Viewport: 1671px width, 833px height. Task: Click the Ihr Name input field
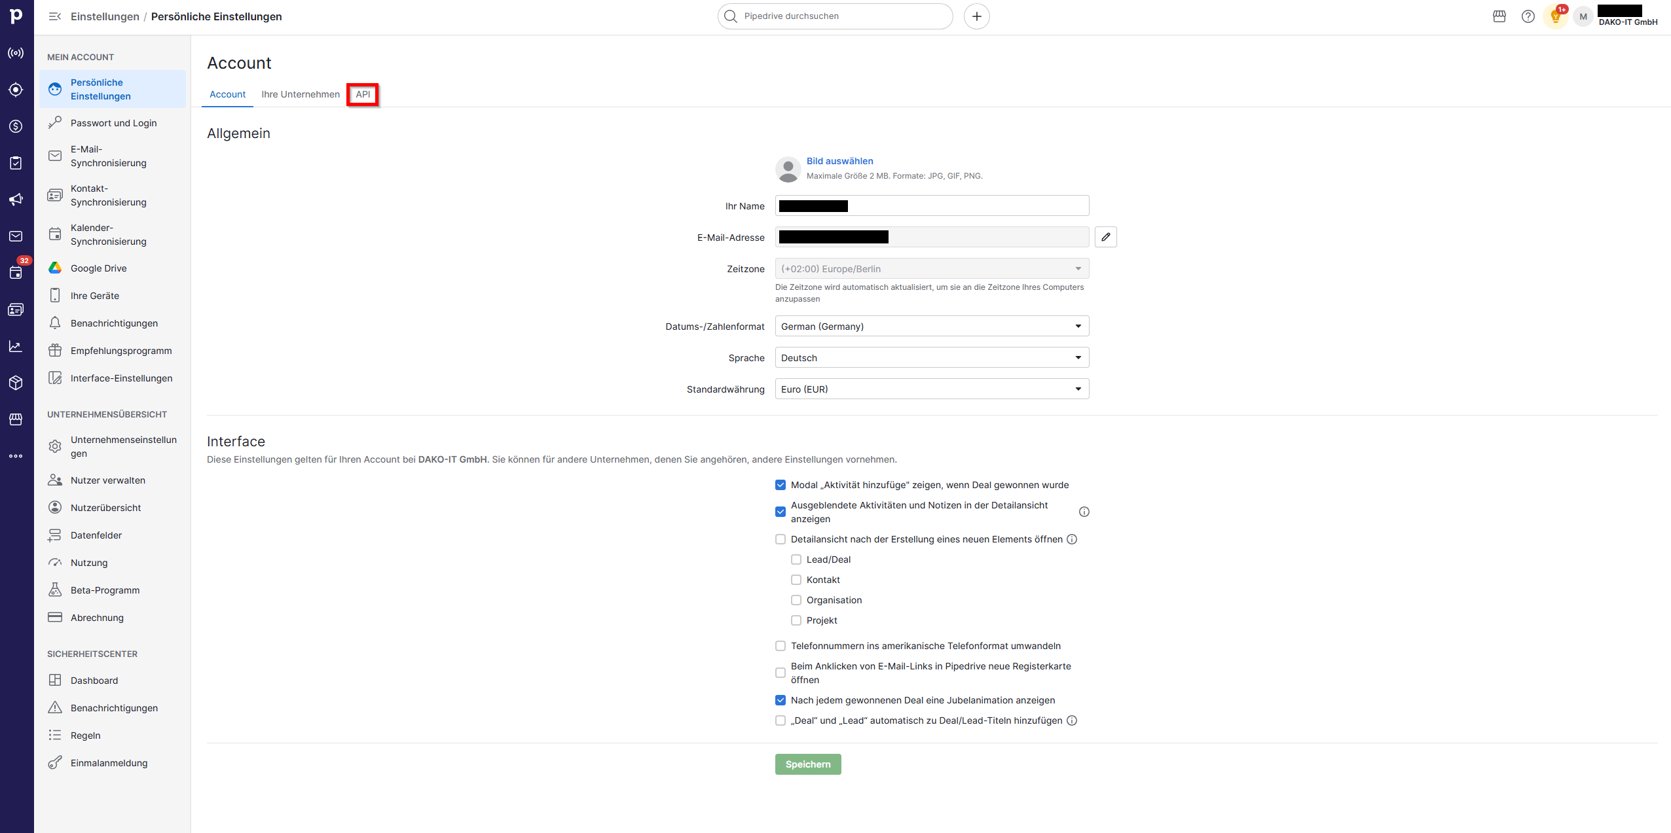(932, 205)
